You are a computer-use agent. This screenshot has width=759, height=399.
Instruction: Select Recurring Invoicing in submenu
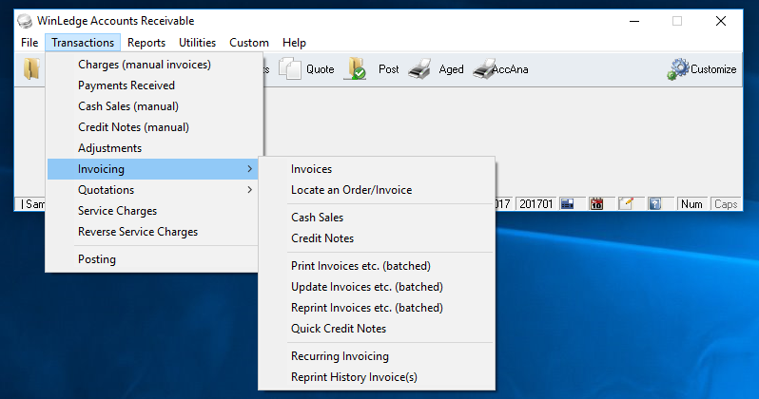pyautogui.click(x=340, y=356)
